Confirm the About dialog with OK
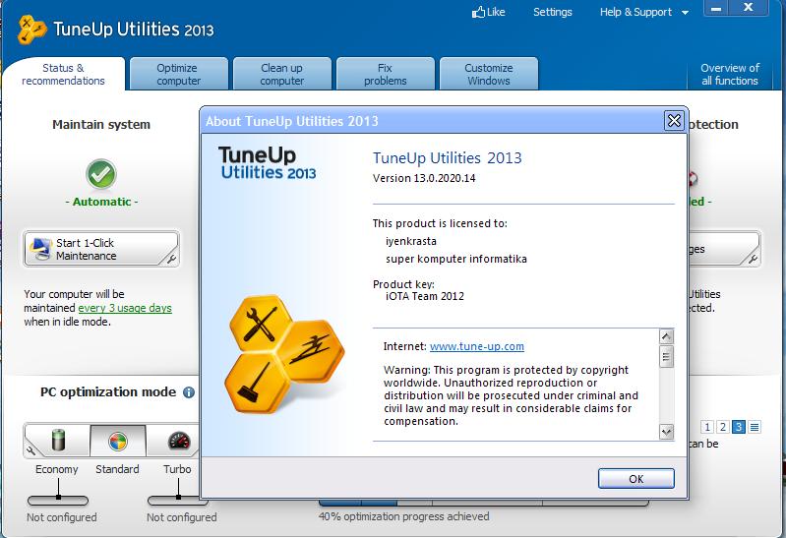 [635, 479]
